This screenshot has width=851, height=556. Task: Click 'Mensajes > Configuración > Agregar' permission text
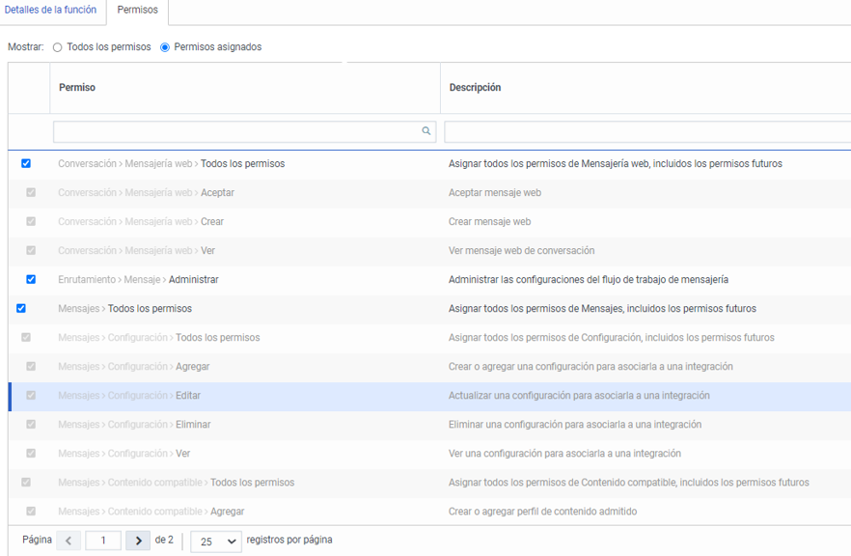tap(134, 367)
